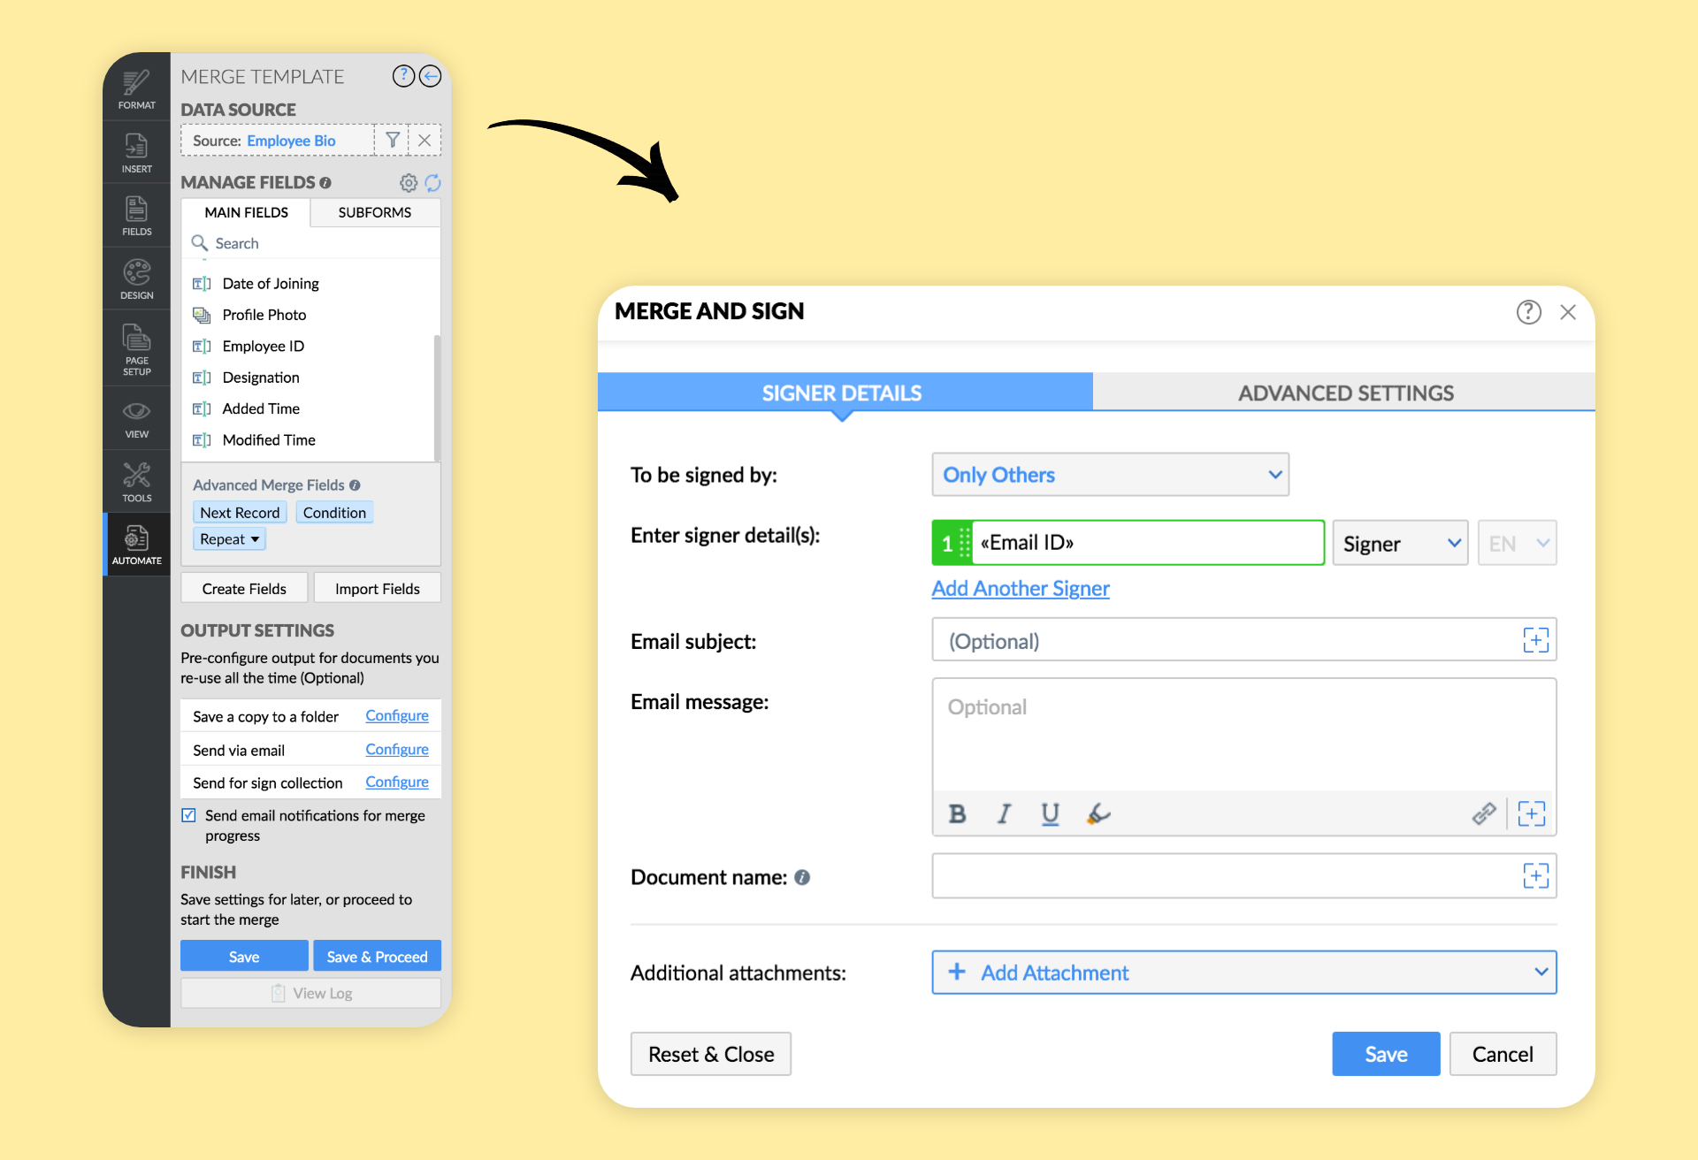Click the Employee Bio source link
This screenshot has width=1698, height=1160.
[291, 141]
